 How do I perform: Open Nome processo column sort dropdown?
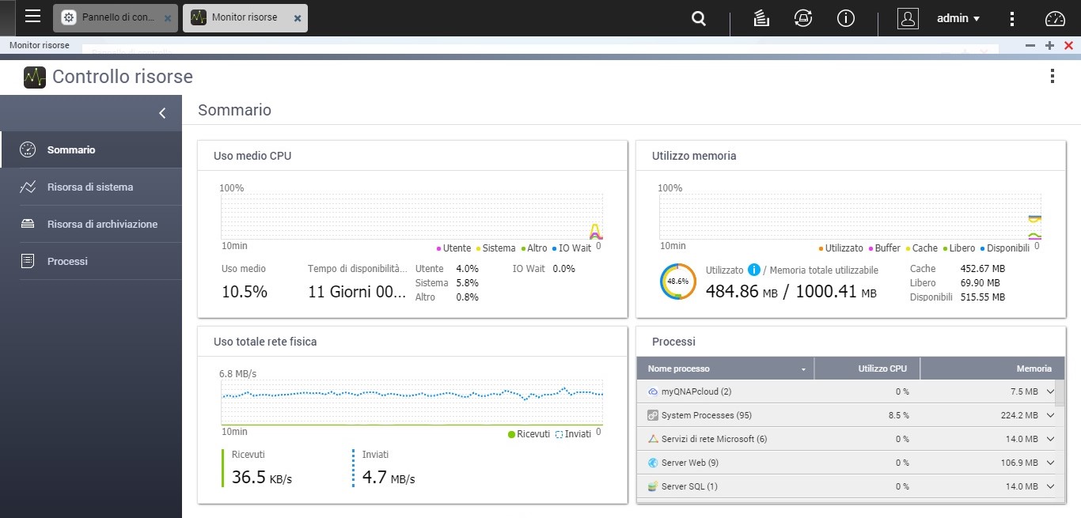[x=804, y=369]
